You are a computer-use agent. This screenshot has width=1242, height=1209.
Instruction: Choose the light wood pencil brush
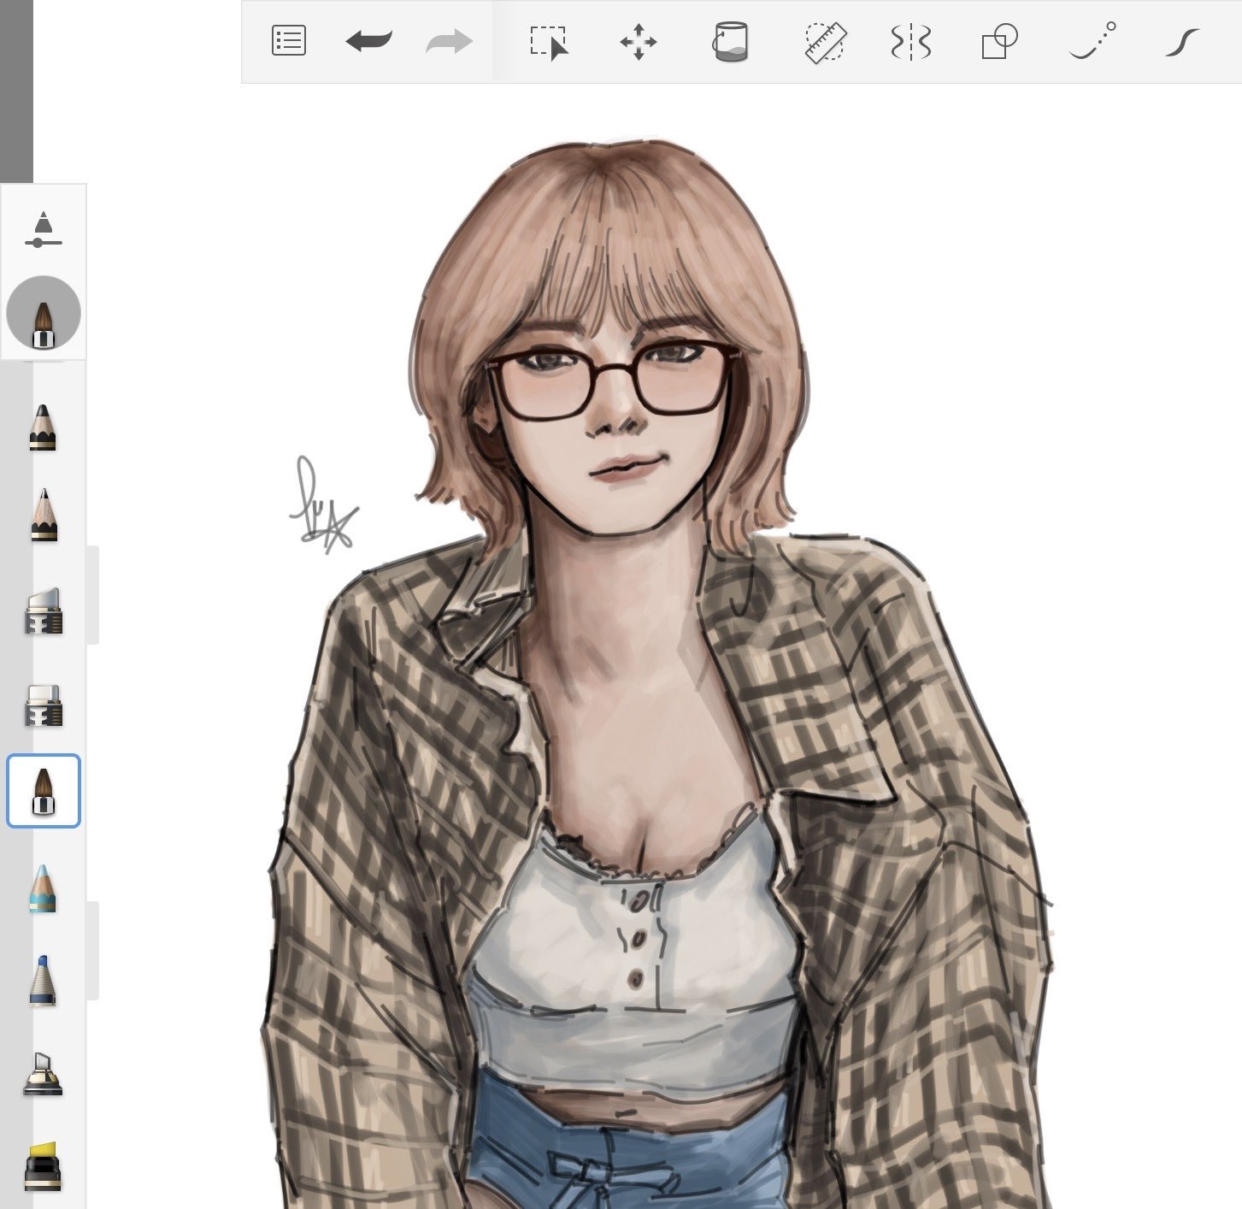pos(44,515)
